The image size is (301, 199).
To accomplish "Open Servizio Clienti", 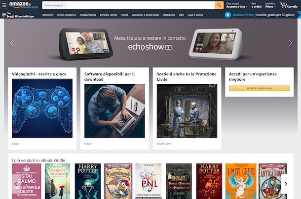I will pos(109,15).
